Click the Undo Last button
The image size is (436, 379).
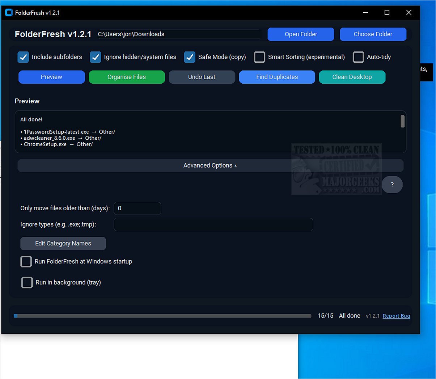click(202, 77)
